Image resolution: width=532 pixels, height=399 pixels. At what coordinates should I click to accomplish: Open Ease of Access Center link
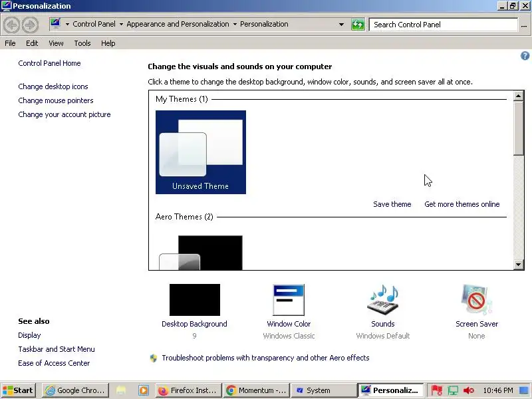[54, 363]
